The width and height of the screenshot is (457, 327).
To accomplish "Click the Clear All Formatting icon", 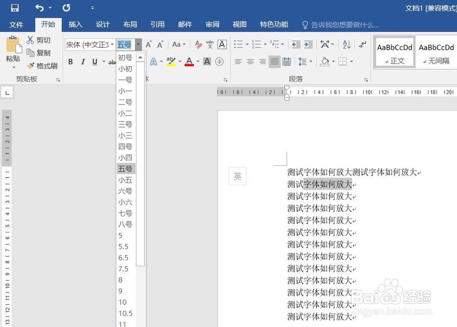I will tap(197, 45).
